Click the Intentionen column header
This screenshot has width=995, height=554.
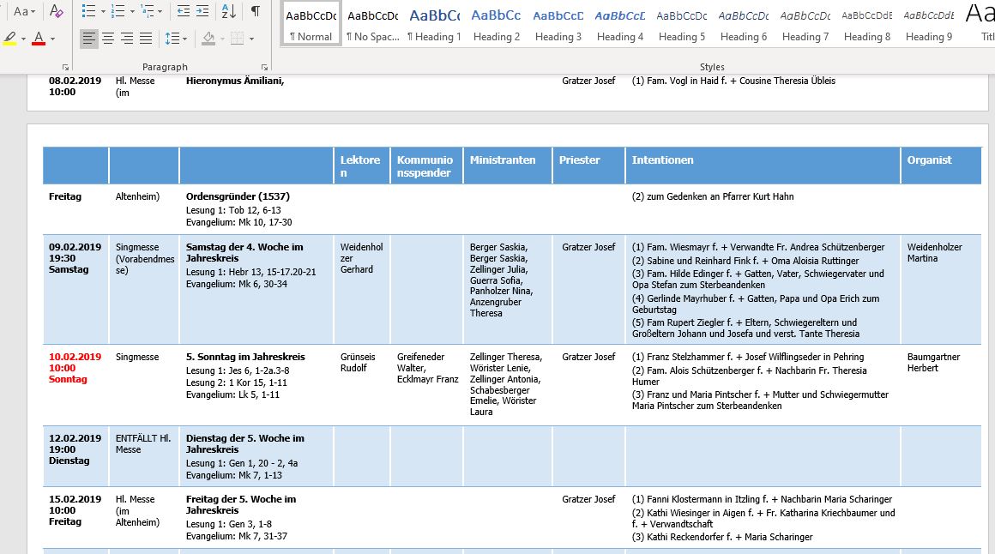763,166
